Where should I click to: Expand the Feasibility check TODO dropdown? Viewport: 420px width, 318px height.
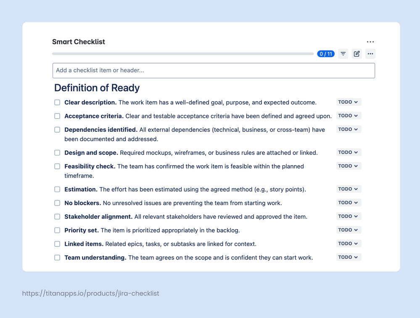349,166
